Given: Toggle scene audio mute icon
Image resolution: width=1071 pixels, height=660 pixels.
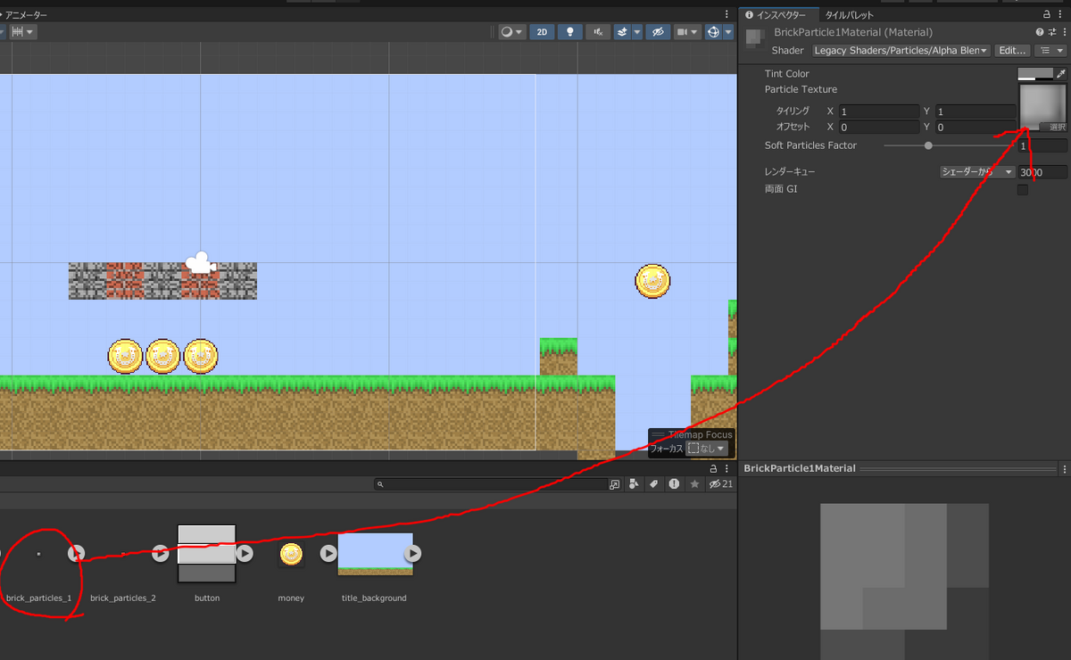Looking at the screenshot, I should [598, 32].
